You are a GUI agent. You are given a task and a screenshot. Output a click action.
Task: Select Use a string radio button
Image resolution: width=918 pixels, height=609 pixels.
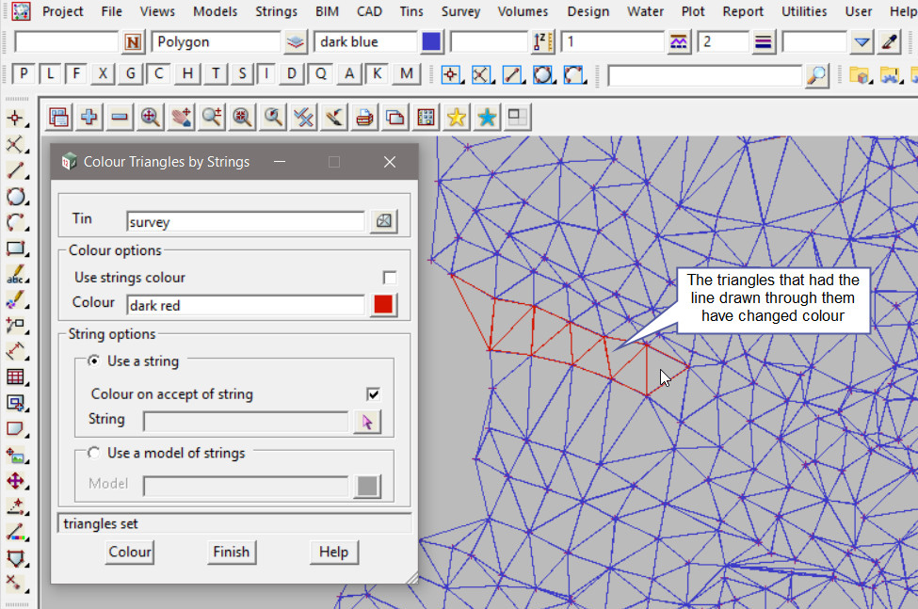[x=93, y=361]
